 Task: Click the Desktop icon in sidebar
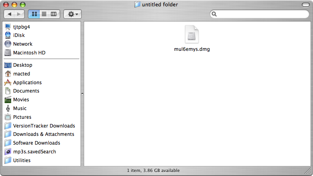click(x=8, y=65)
